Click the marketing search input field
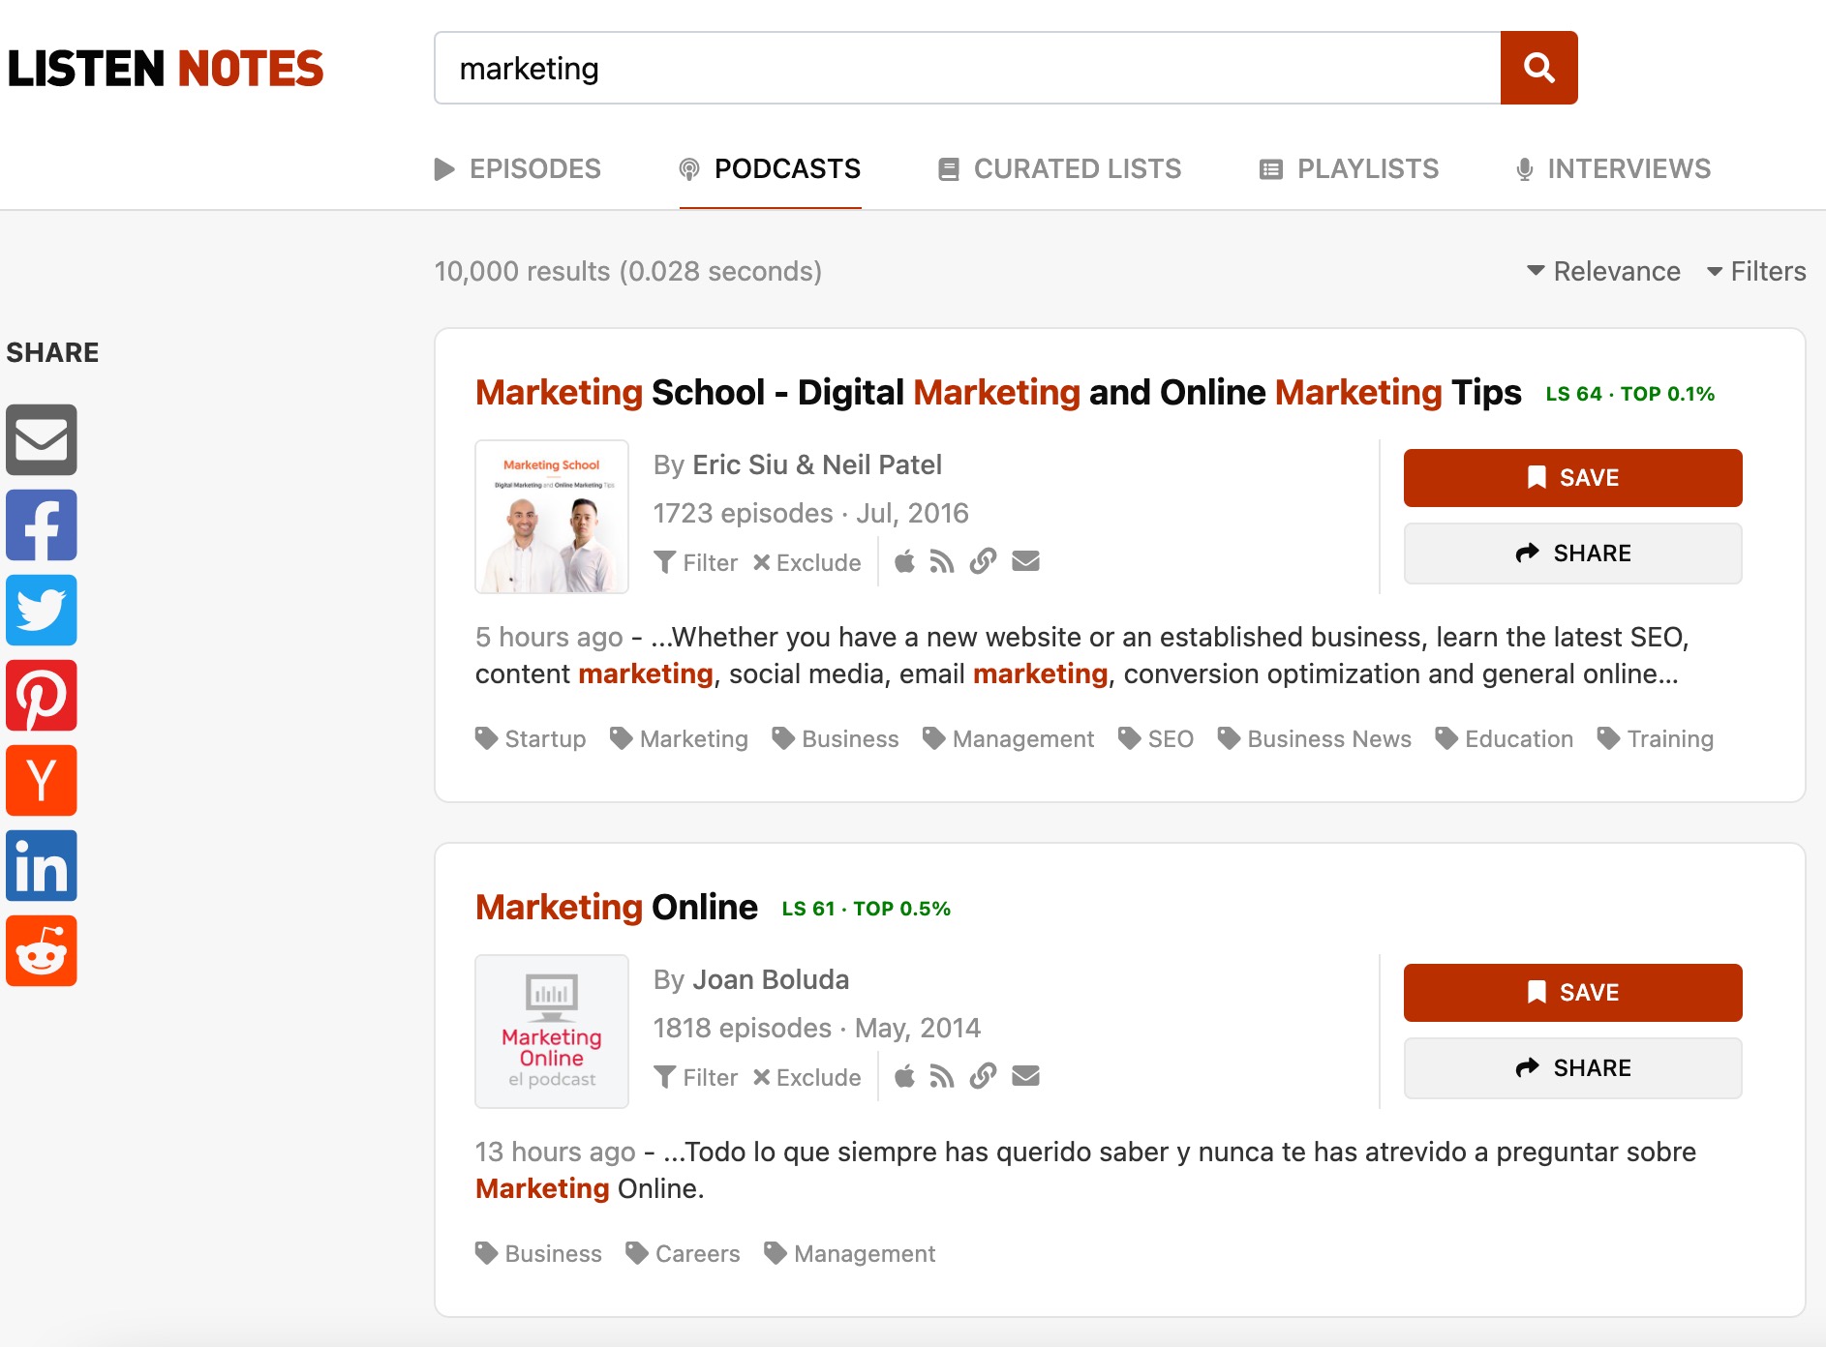The width and height of the screenshot is (1826, 1347). click(x=966, y=68)
